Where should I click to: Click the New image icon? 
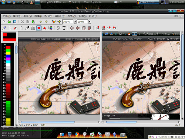pyautogui.click(x=4, y=22)
